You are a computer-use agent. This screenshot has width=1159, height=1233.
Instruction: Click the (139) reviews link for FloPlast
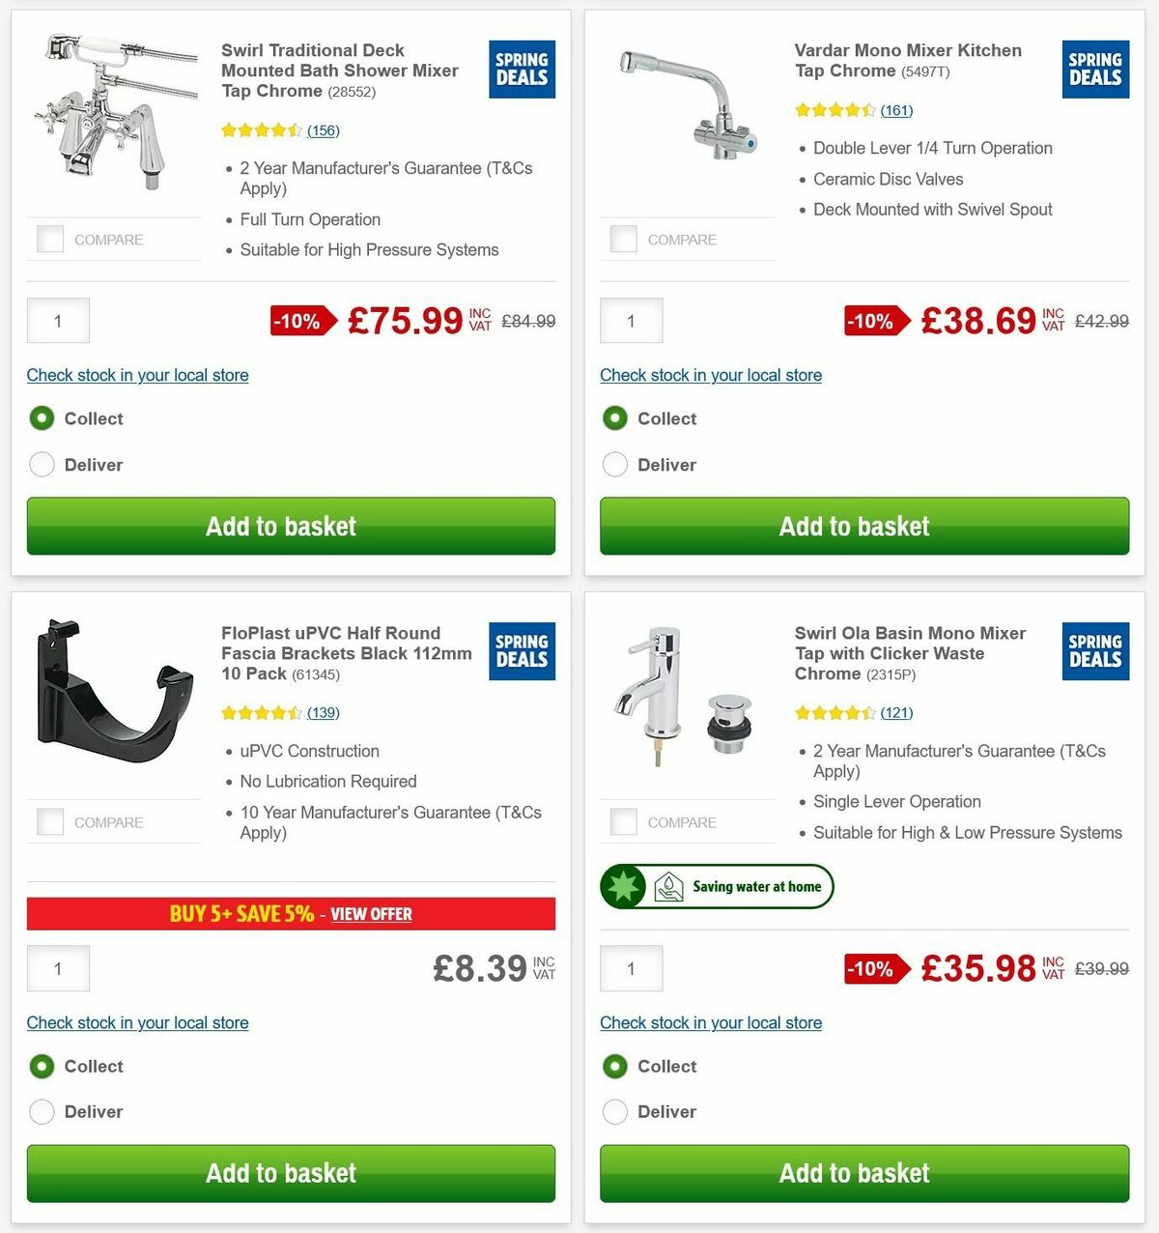tap(323, 712)
